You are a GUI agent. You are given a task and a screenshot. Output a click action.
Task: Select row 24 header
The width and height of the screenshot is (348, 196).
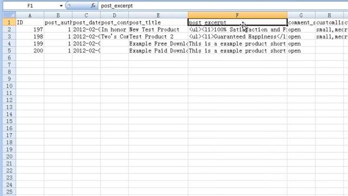coord(9,185)
